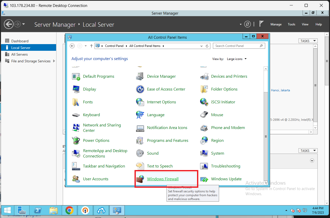Viewport: 330px width, 218px height.
Task: Open Windows Update icon
Action: coord(204,179)
